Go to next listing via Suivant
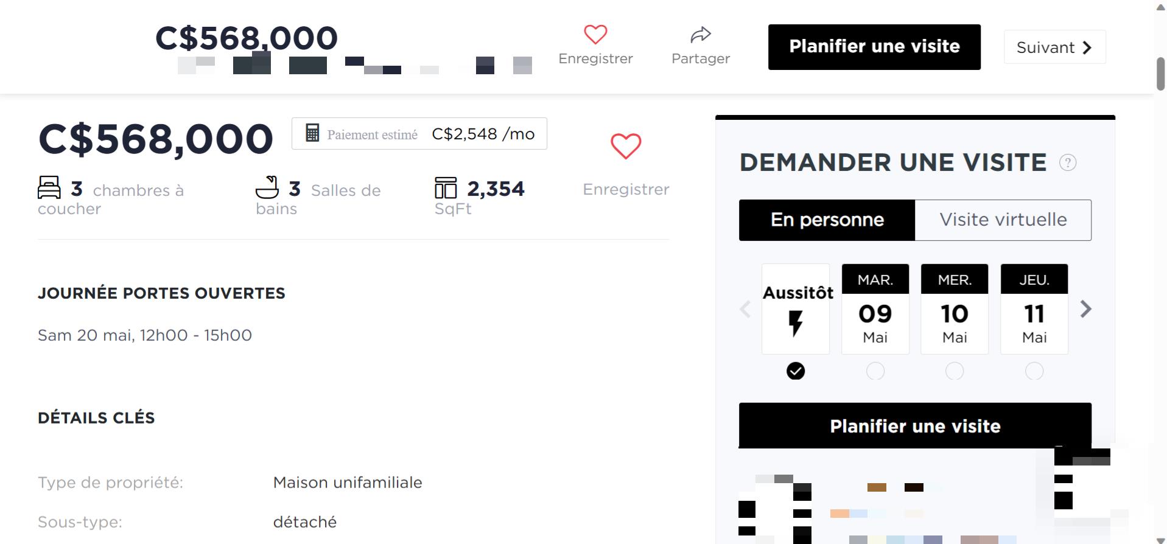1167x544 pixels. tap(1054, 47)
